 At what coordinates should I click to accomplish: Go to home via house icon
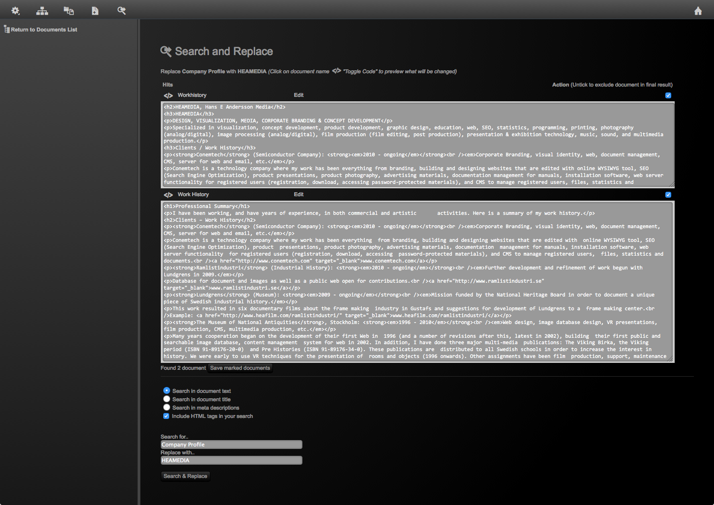click(698, 11)
